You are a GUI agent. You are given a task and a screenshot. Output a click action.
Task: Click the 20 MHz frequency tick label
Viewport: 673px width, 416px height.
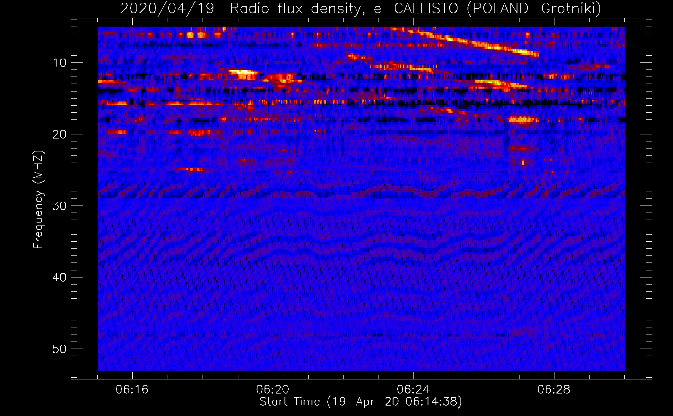coord(60,134)
